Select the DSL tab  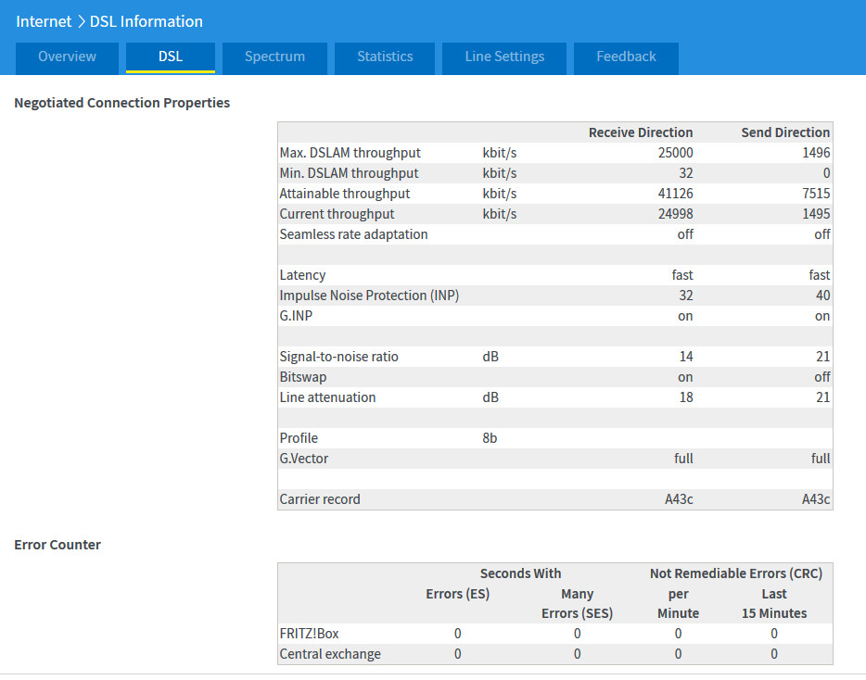171,57
